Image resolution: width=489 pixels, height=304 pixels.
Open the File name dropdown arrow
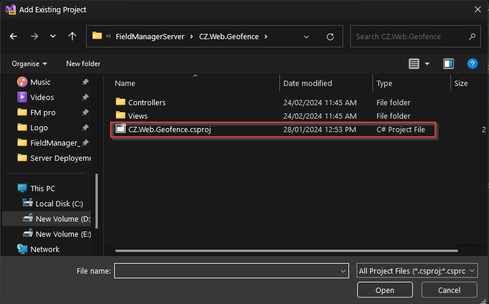click(x=343, y=271)
